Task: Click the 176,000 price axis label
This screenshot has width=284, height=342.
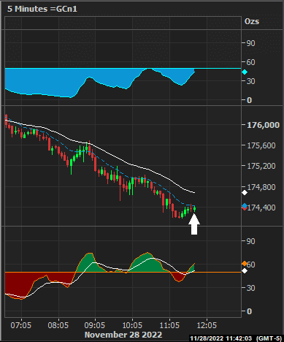Action: pos(264,125)
